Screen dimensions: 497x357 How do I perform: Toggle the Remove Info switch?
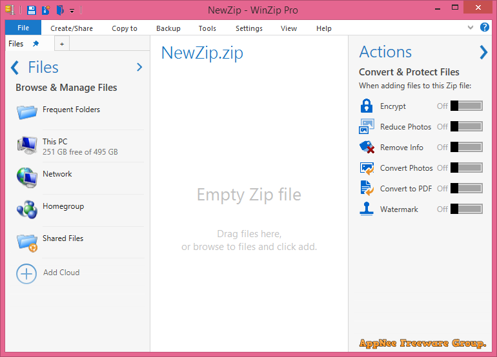[467, 147]
